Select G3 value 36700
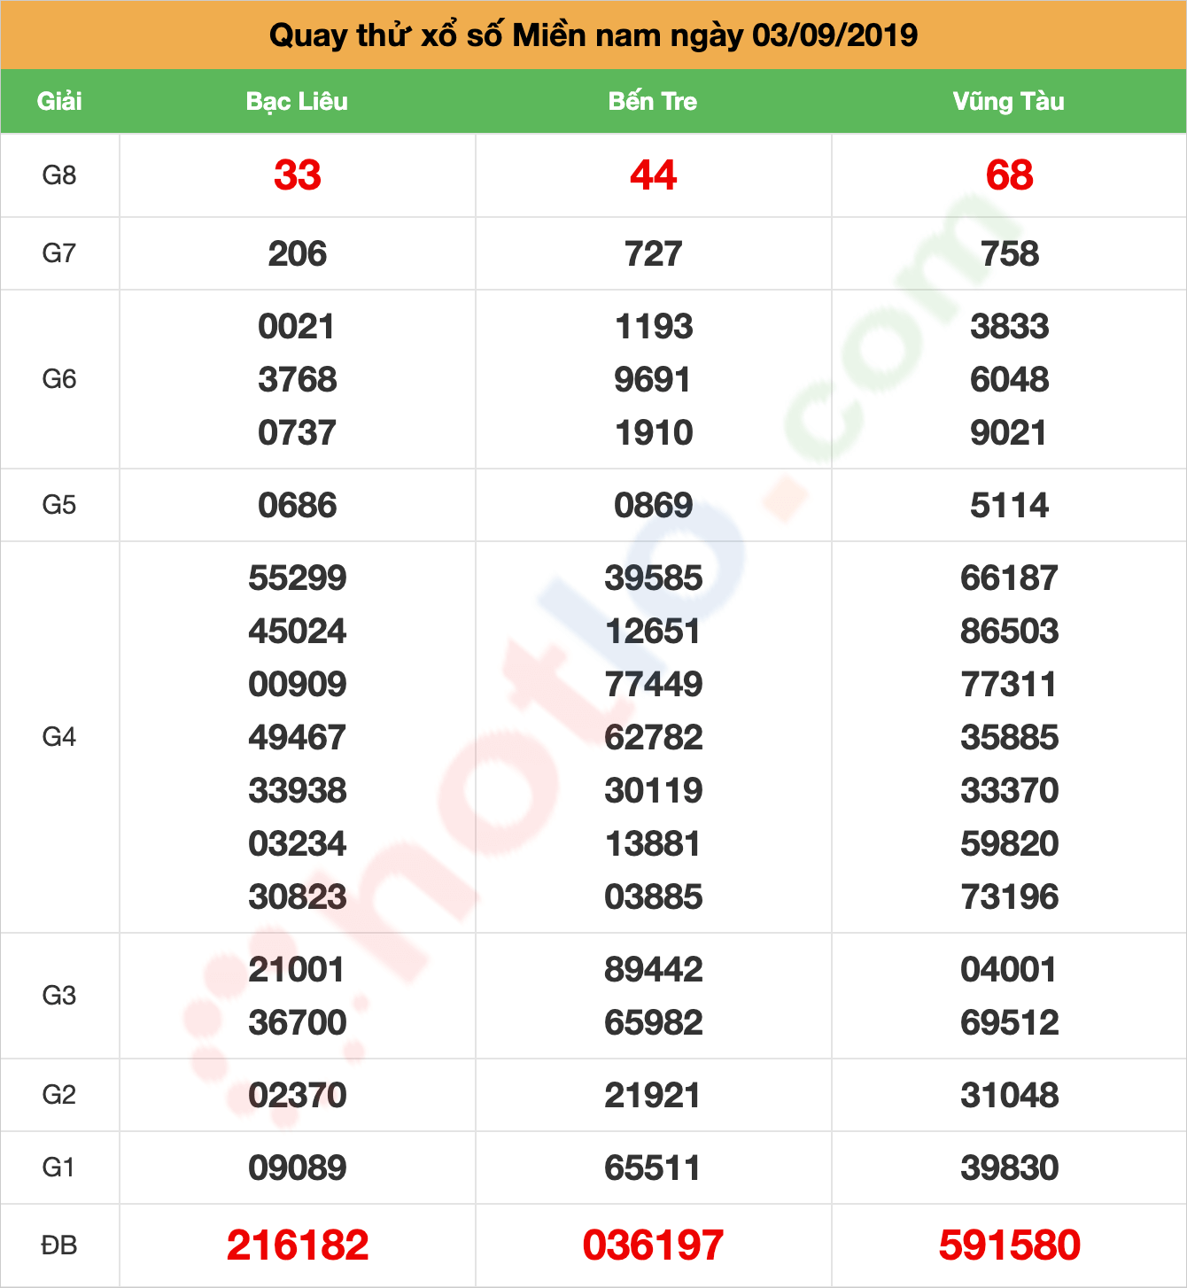The height and width of the screenshot is (1288, 1187). pyautogui.click(x=298, y=1023)
